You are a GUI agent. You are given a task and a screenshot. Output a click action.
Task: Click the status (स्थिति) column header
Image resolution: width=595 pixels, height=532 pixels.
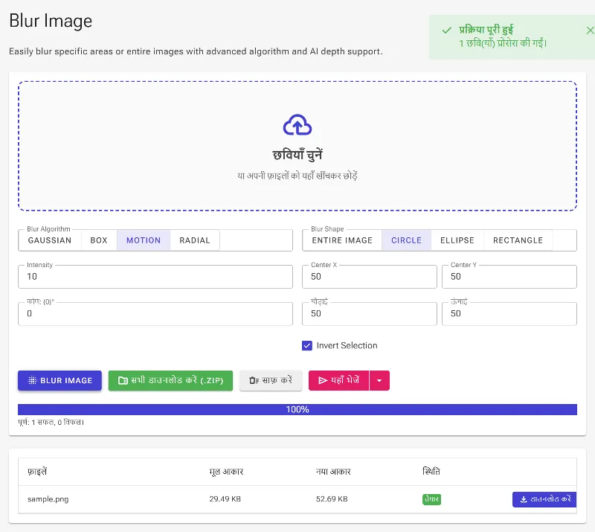[431, 472]
